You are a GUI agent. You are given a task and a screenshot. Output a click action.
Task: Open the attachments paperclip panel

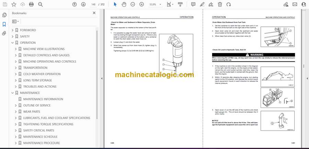(x=4, y=33)
